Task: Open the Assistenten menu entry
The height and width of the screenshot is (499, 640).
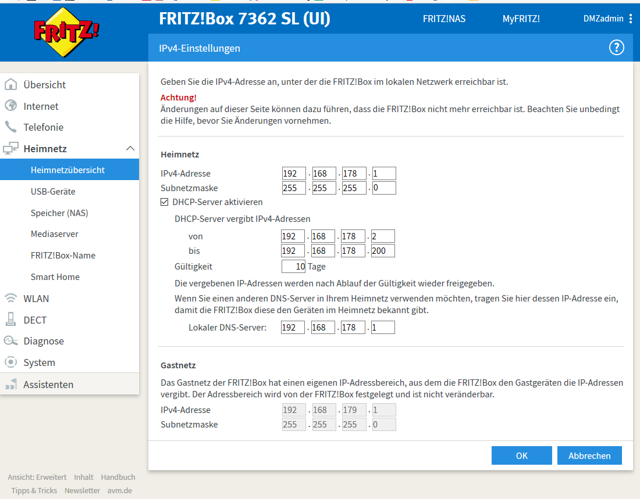Action: coord(48,385)
